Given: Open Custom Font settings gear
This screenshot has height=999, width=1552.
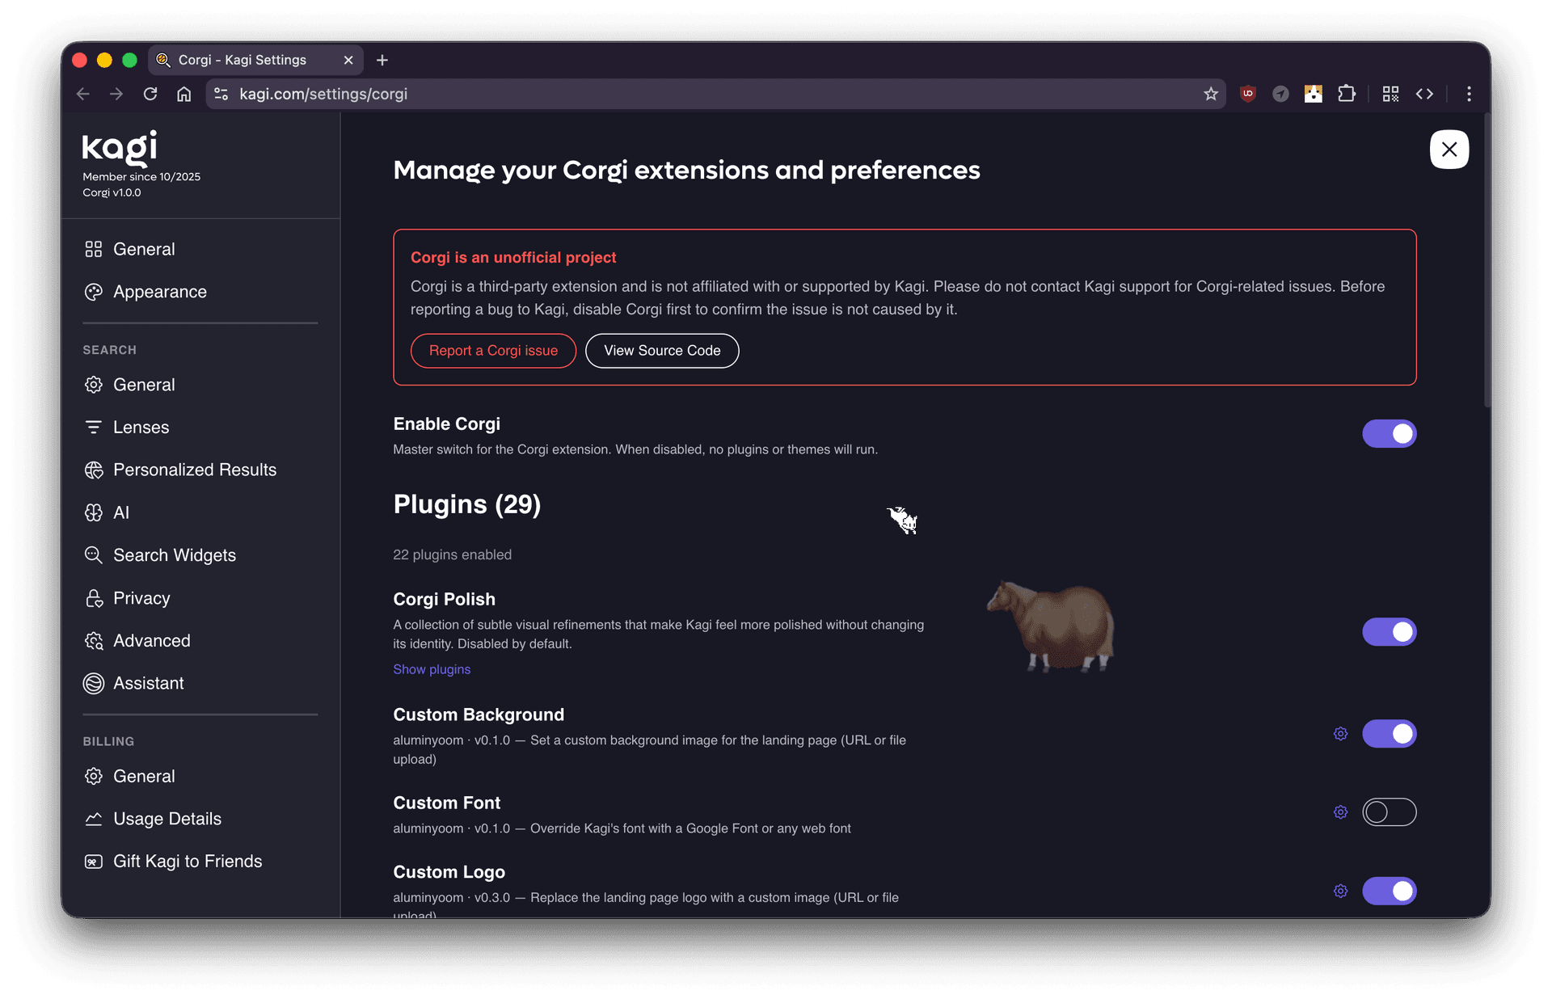Looking at the screenshot, I should click(1340, 812).
